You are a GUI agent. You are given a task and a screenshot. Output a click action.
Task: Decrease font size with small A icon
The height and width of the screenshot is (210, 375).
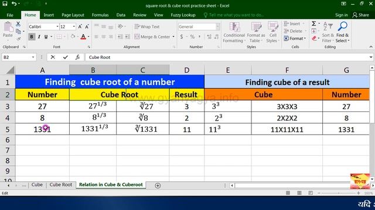(x=87, y=27)
